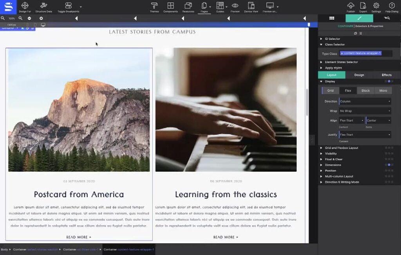Select the Structure Data icon

(43, 6)
